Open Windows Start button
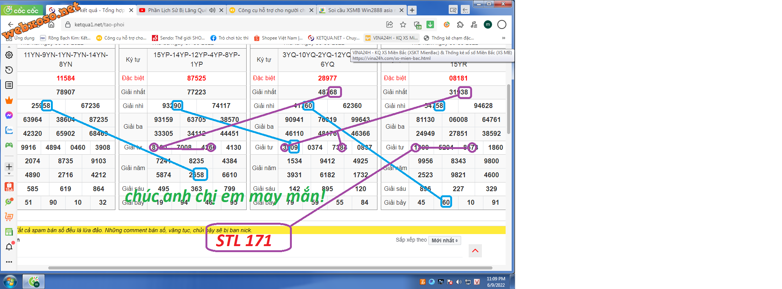Screen dimensions: 782x289 (10, 281)
